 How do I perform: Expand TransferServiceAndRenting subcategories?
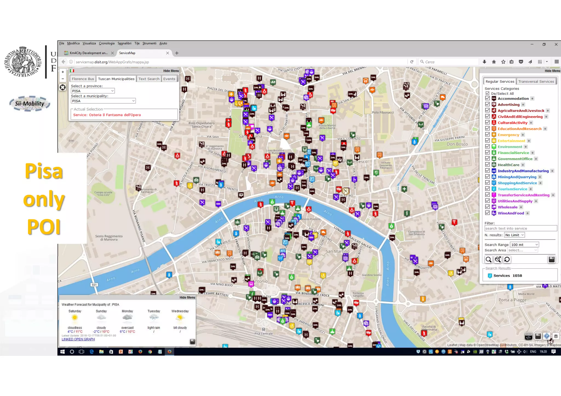pos(553,195)
